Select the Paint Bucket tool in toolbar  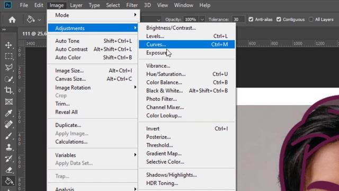coord(8,181)
